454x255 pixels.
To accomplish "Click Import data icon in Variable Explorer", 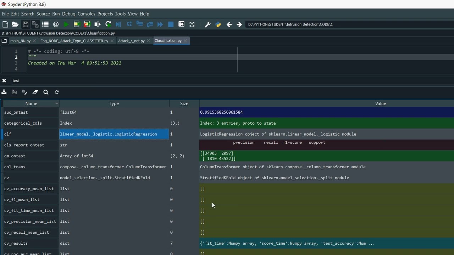I will 4,92.
